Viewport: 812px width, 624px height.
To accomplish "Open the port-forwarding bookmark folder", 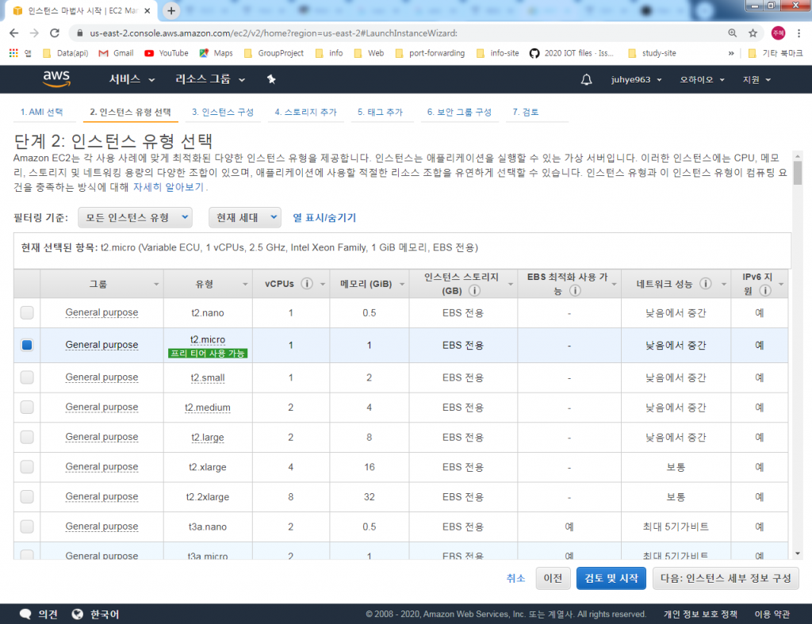I will [x=429, y=53].
